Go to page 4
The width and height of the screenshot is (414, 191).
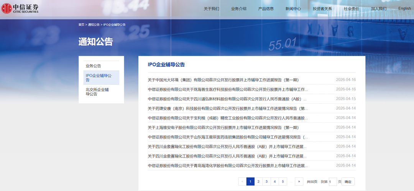275,181
